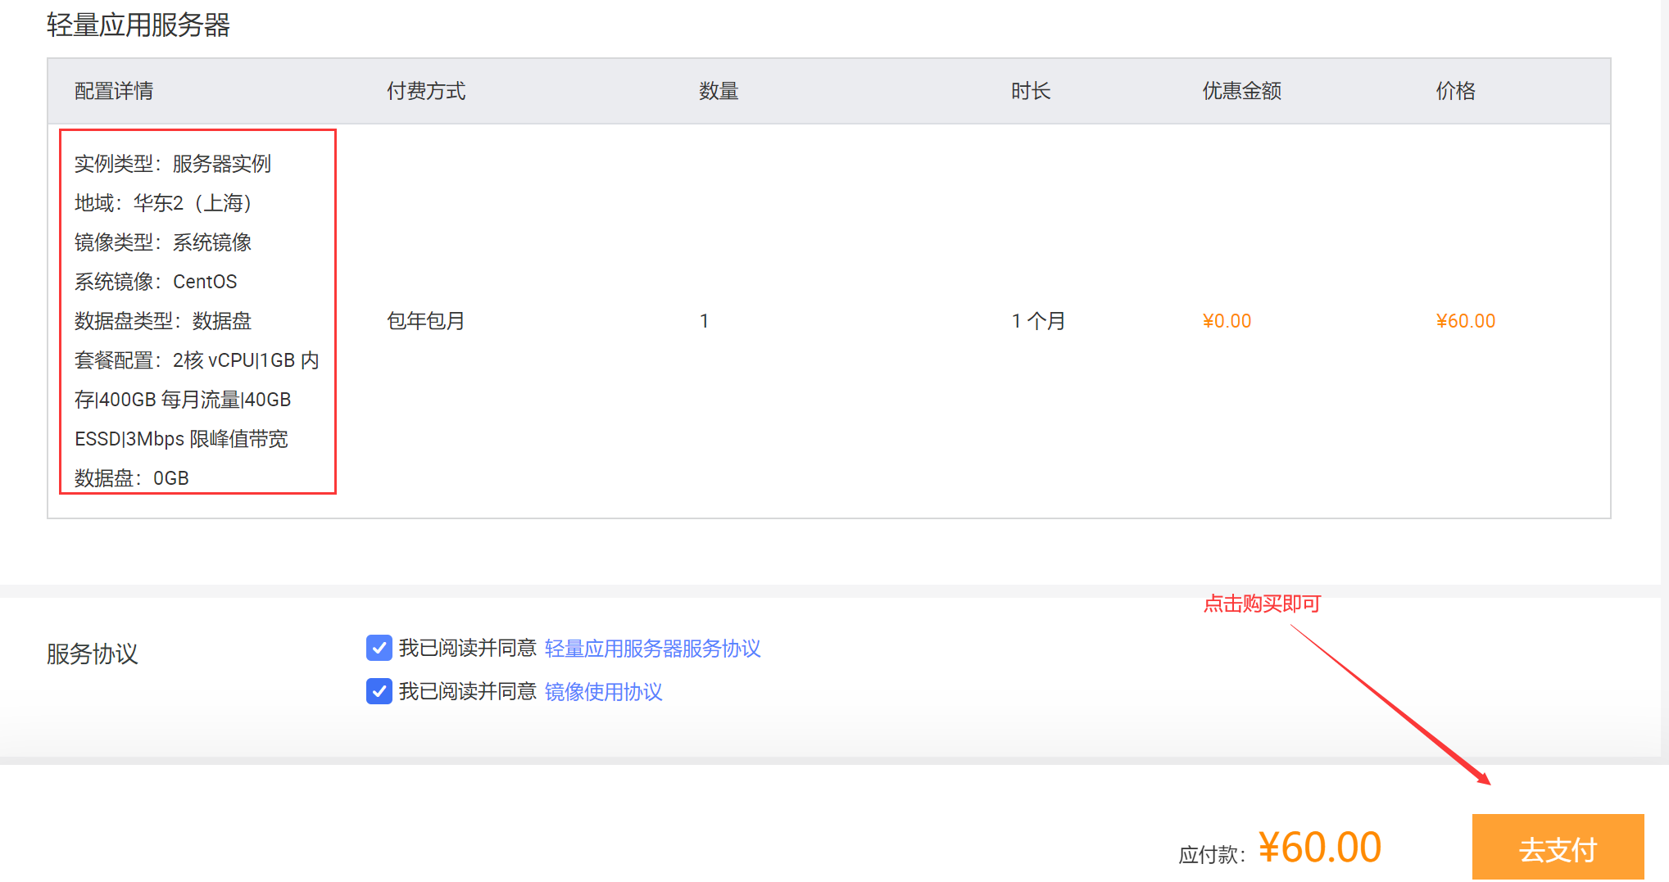Click the 数量 column header
This screenshot has height=882, width=1669.
[x=719, y=91]
